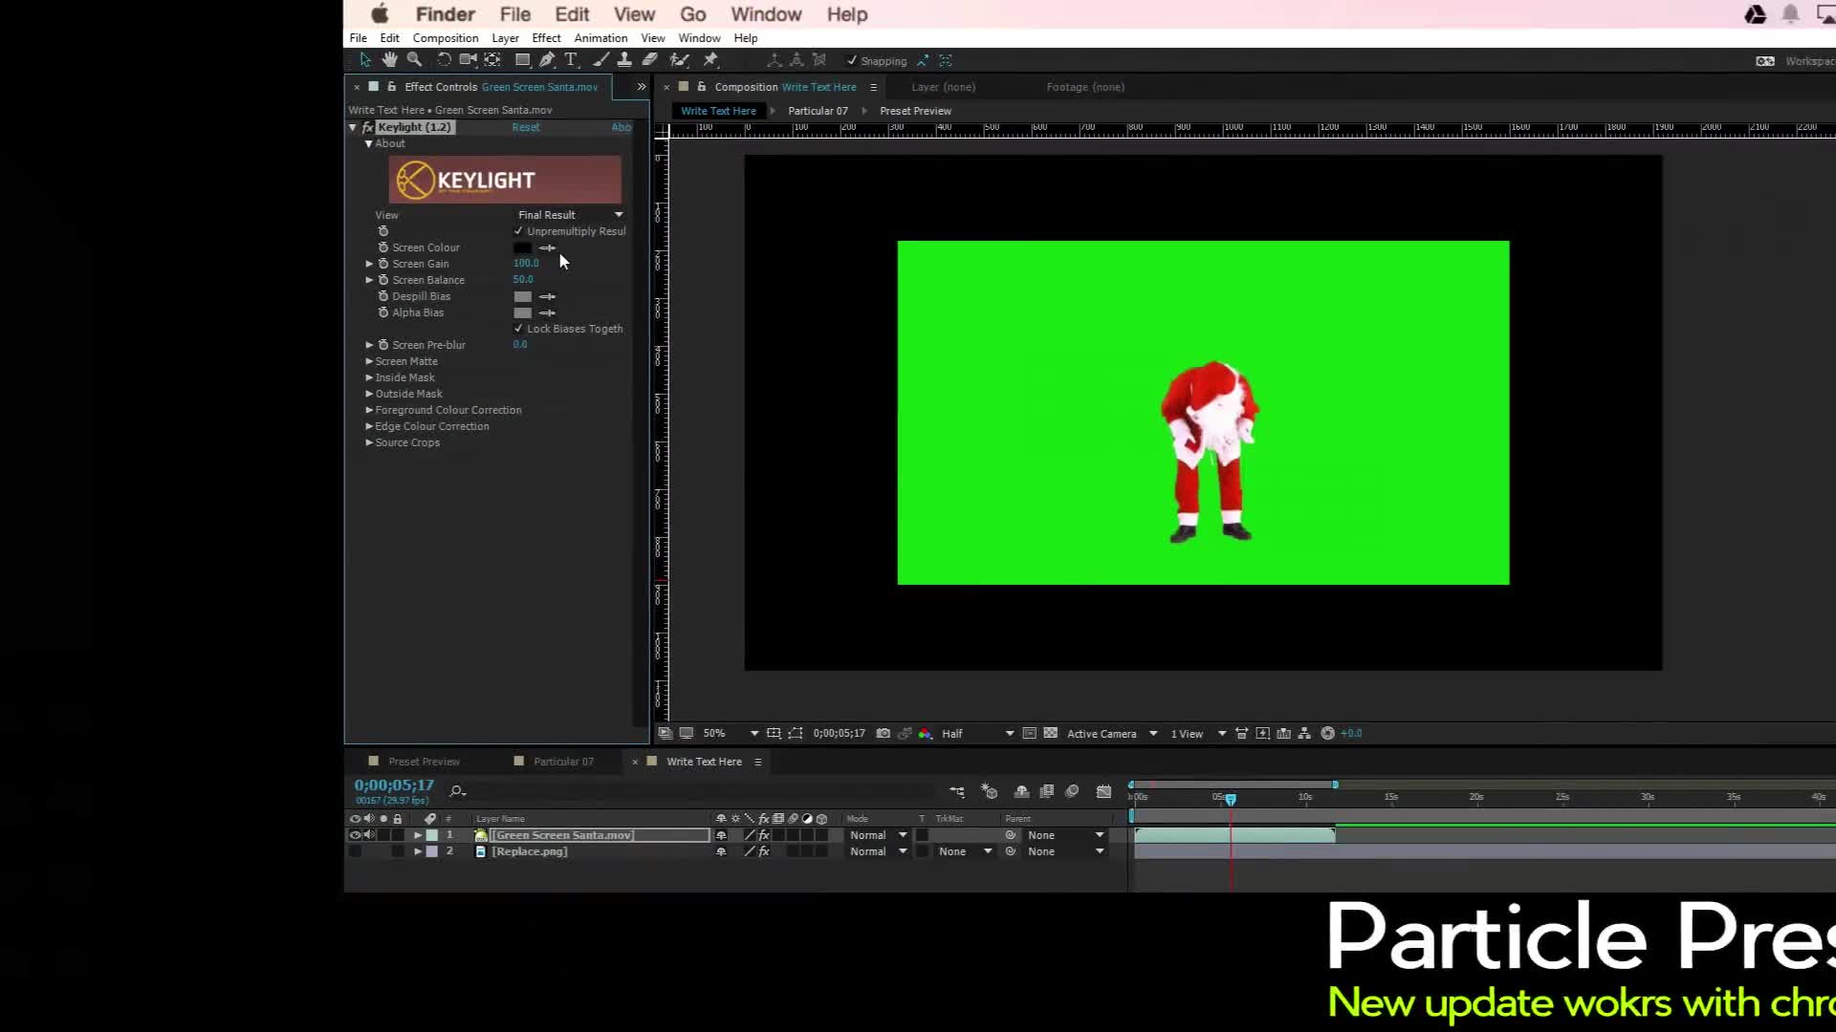The height and width of the screenshot is (1032, 1836).
Task: Open the 50% magnification dropdown
Action: (731, 734)
